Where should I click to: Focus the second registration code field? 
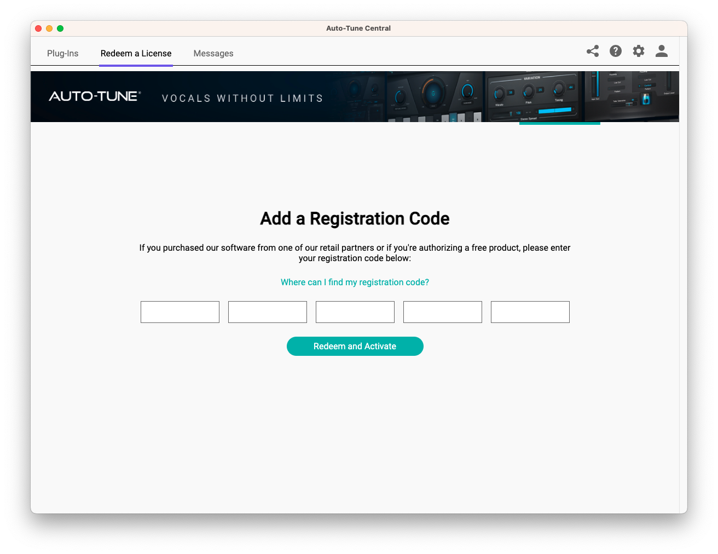(x=268, y=312)
